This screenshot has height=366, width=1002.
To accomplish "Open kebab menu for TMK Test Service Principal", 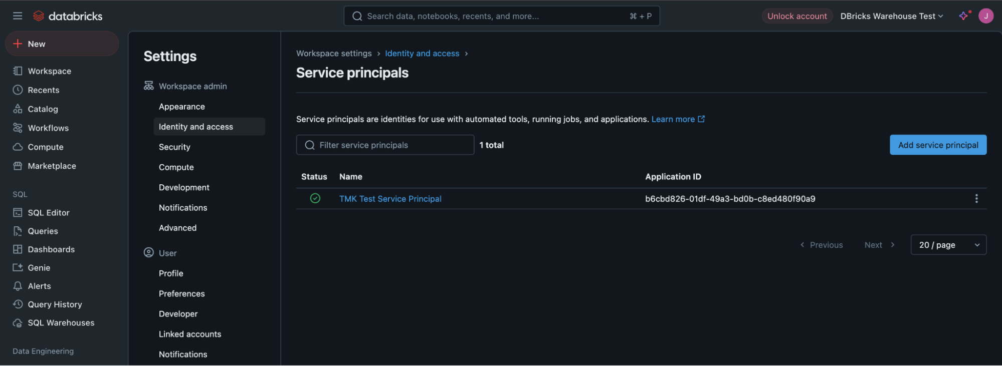I will pos(976,199).
